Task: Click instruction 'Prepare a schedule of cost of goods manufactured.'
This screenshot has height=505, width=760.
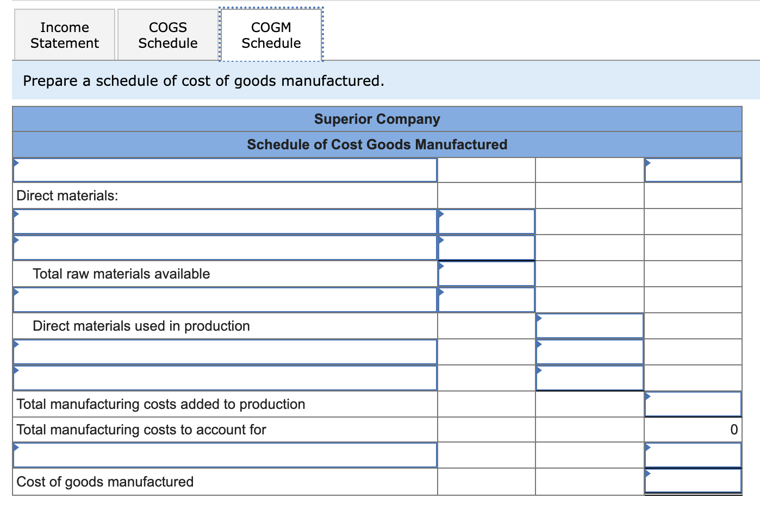Action: point(204,81)
